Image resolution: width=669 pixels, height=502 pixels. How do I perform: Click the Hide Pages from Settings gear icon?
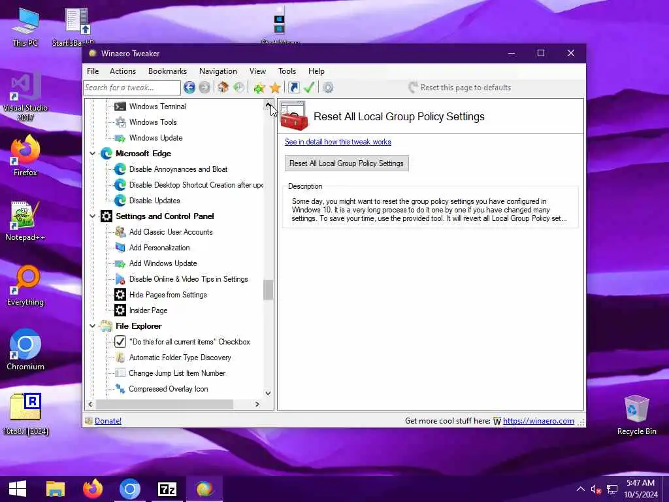click(x=120, y=295)
